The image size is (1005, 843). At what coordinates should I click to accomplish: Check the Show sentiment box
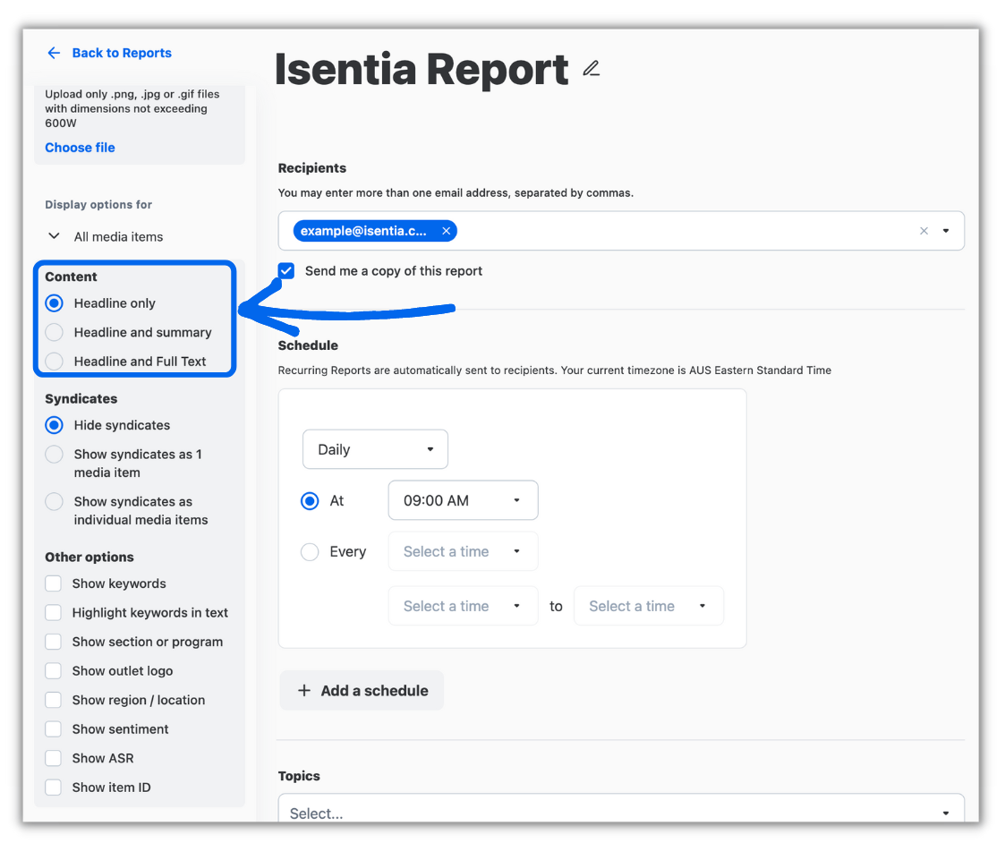coord(53,728)
